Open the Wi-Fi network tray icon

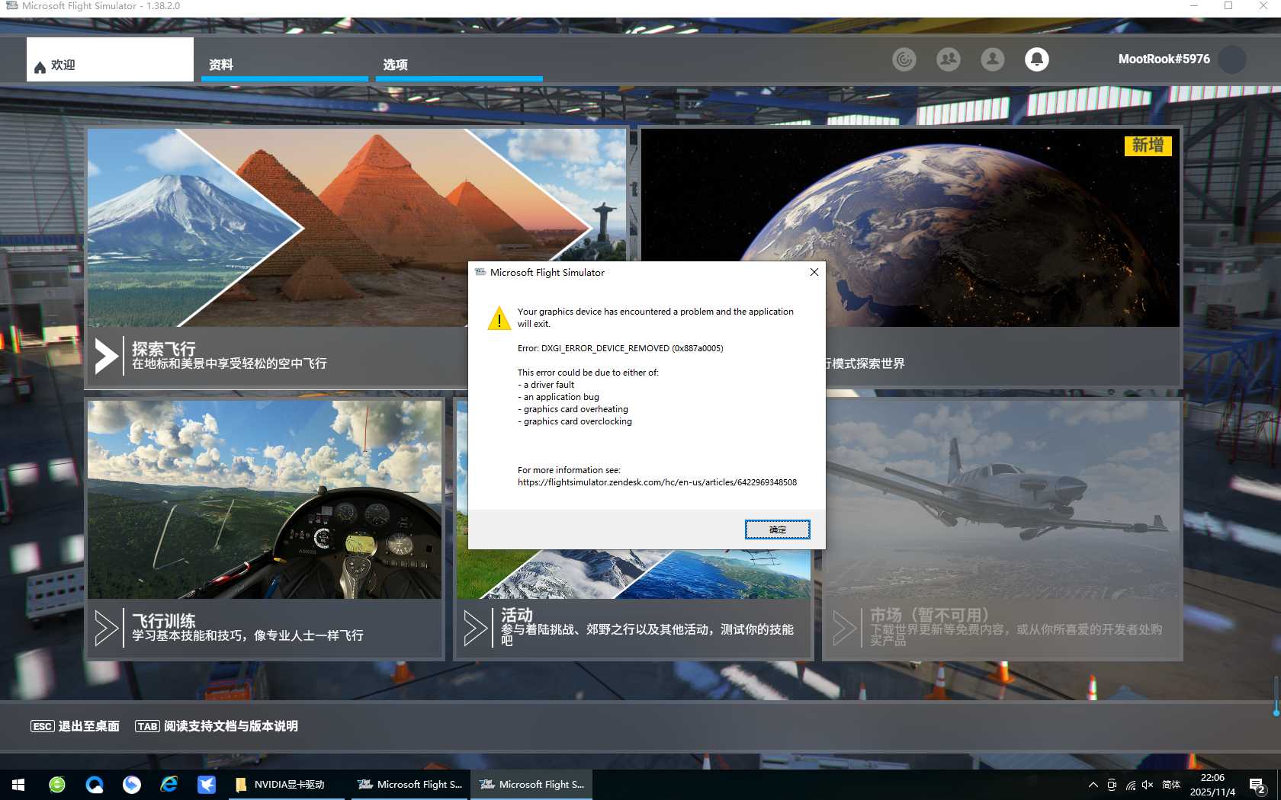(x=1130, y=785)
